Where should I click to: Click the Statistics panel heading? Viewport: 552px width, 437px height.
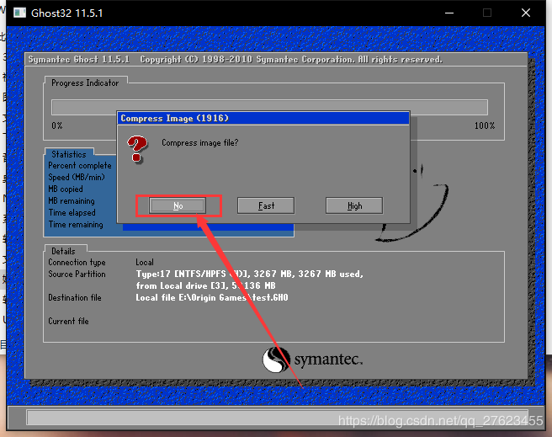[69, 154]
